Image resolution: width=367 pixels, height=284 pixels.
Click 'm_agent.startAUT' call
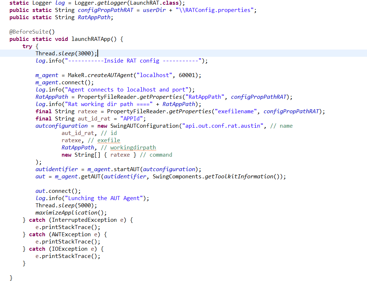114,169
